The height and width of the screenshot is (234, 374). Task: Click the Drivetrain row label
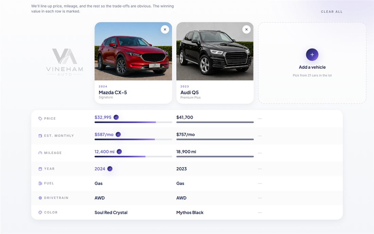(x=56, y=198)
